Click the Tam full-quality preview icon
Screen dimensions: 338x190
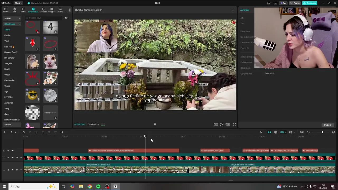point(216,124)
